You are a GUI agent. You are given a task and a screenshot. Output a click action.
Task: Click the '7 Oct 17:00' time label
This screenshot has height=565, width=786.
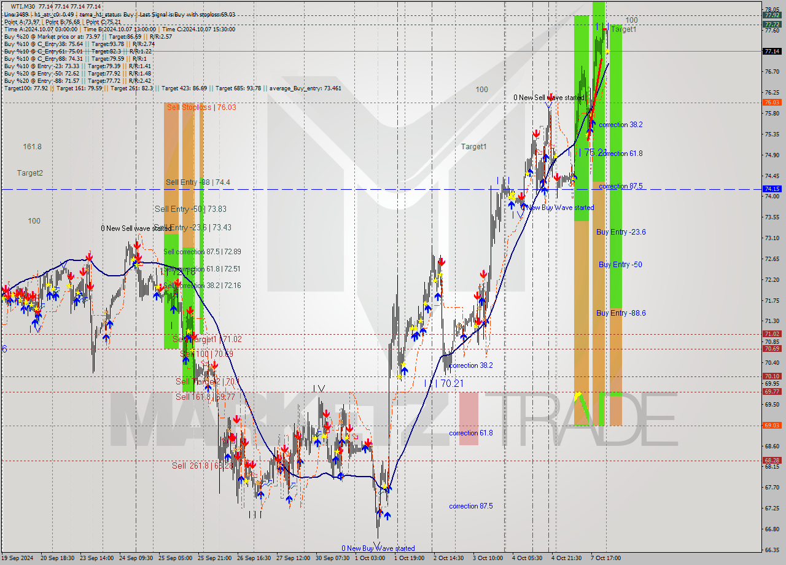click(x=605, y=558)
